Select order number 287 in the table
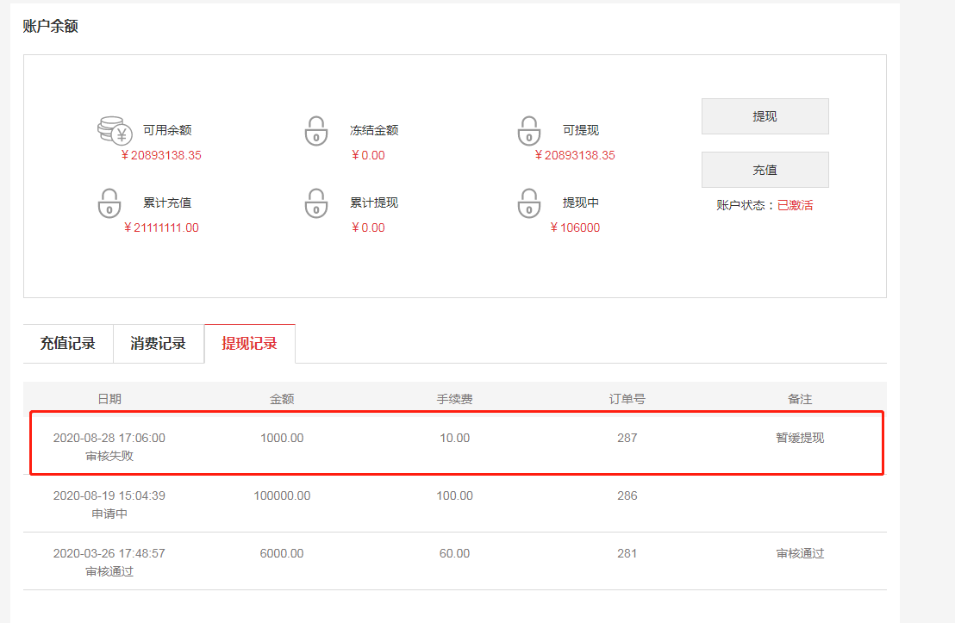Image resolution: width=955 pixels, height=623 pixels. click(x=627, y=438)
